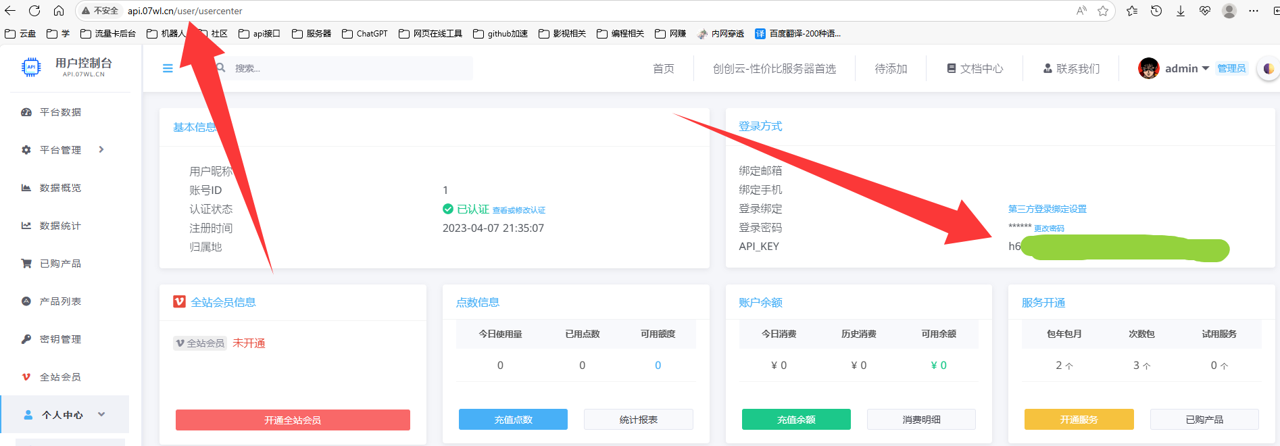Open 密钥管理 key sidebar item
Viewport: 1280px width, 446px height.
tap(60, 339)
